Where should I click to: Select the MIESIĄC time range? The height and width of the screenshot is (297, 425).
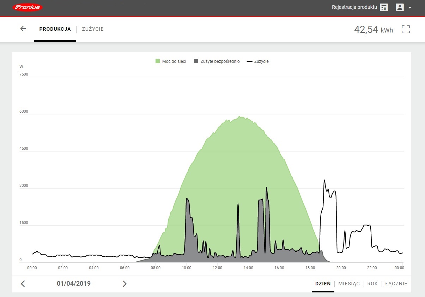tap(349, 284)
